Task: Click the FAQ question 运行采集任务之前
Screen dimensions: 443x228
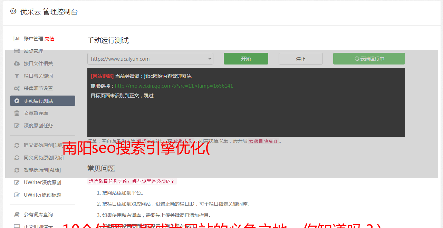Action: (132, 181)
